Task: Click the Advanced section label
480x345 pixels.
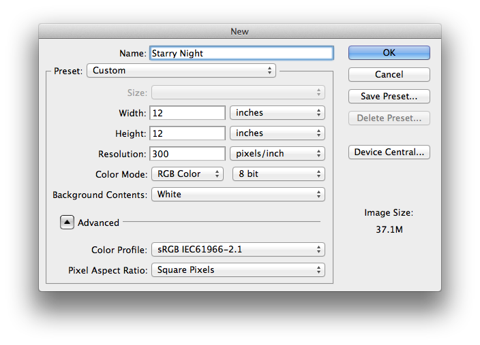Action: tap(98, 223)
